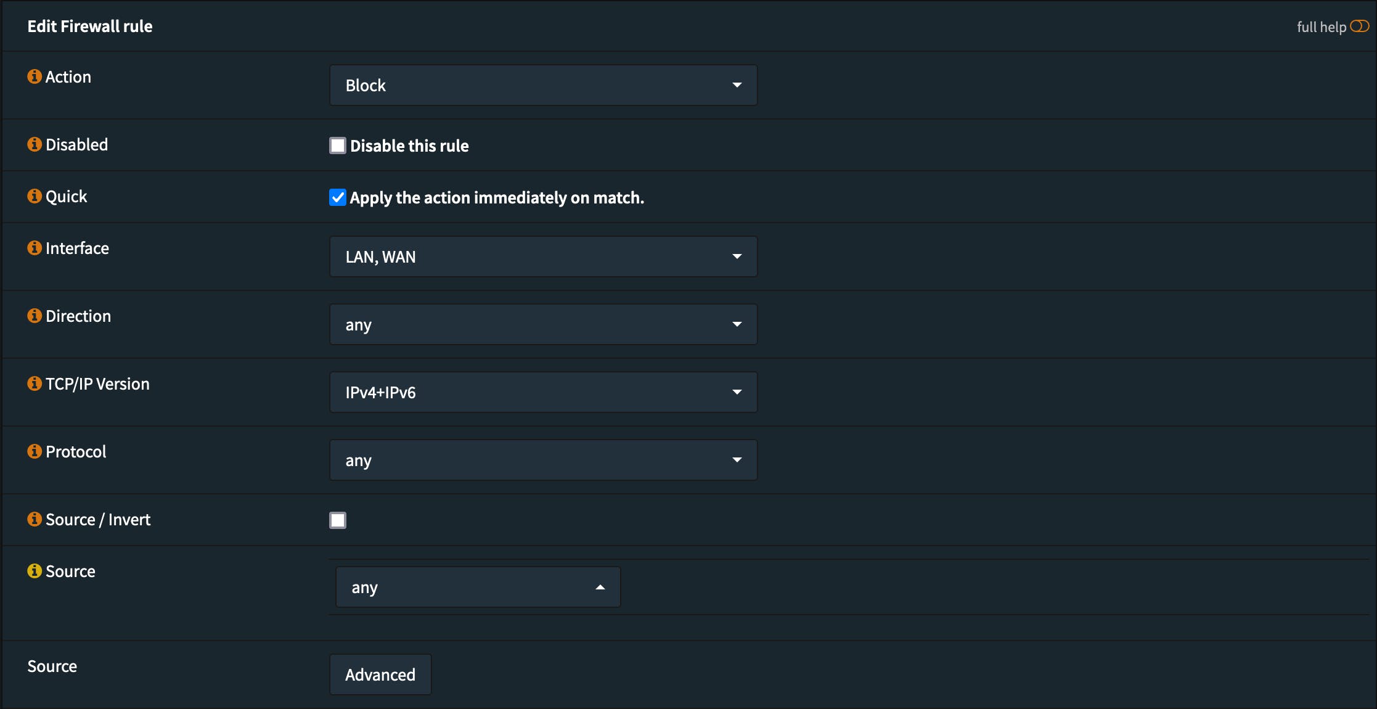The image size is (1377, 709).
Task: Click the info icon beside Disabled
Action: click(35, 144)
